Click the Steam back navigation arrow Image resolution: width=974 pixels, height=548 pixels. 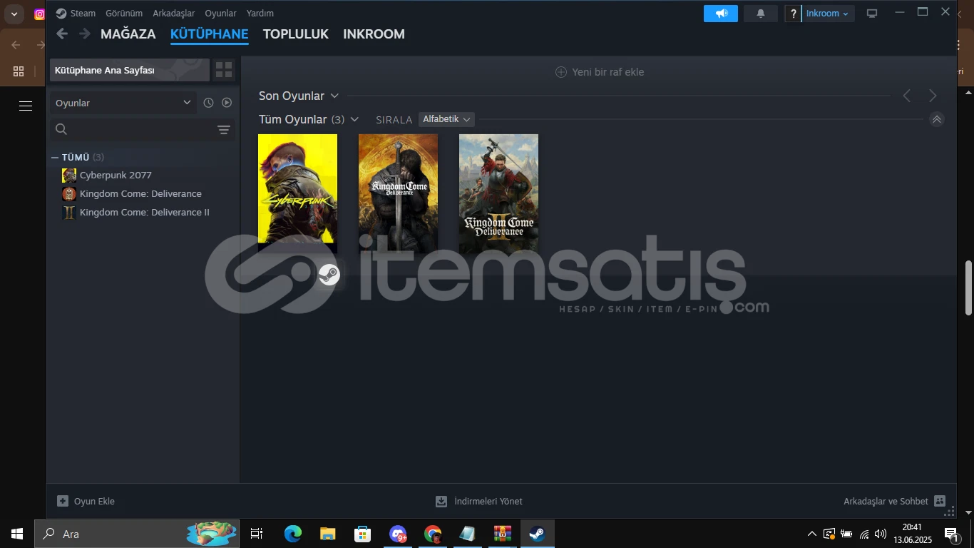click(x=62, y=34)
